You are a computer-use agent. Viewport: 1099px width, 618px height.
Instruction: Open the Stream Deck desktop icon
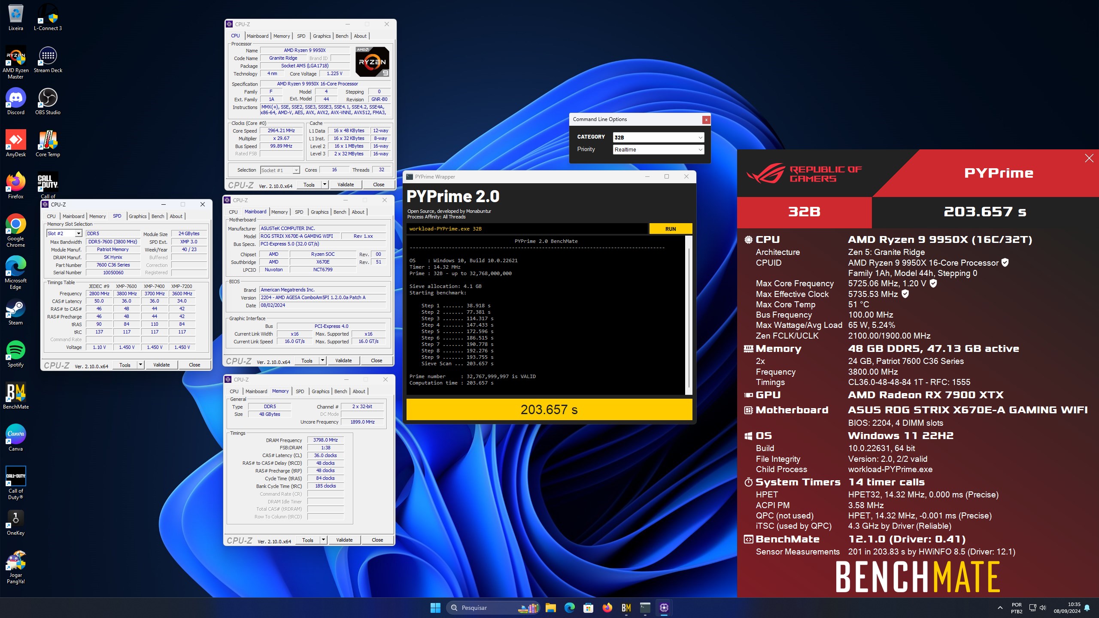point(48,60)
